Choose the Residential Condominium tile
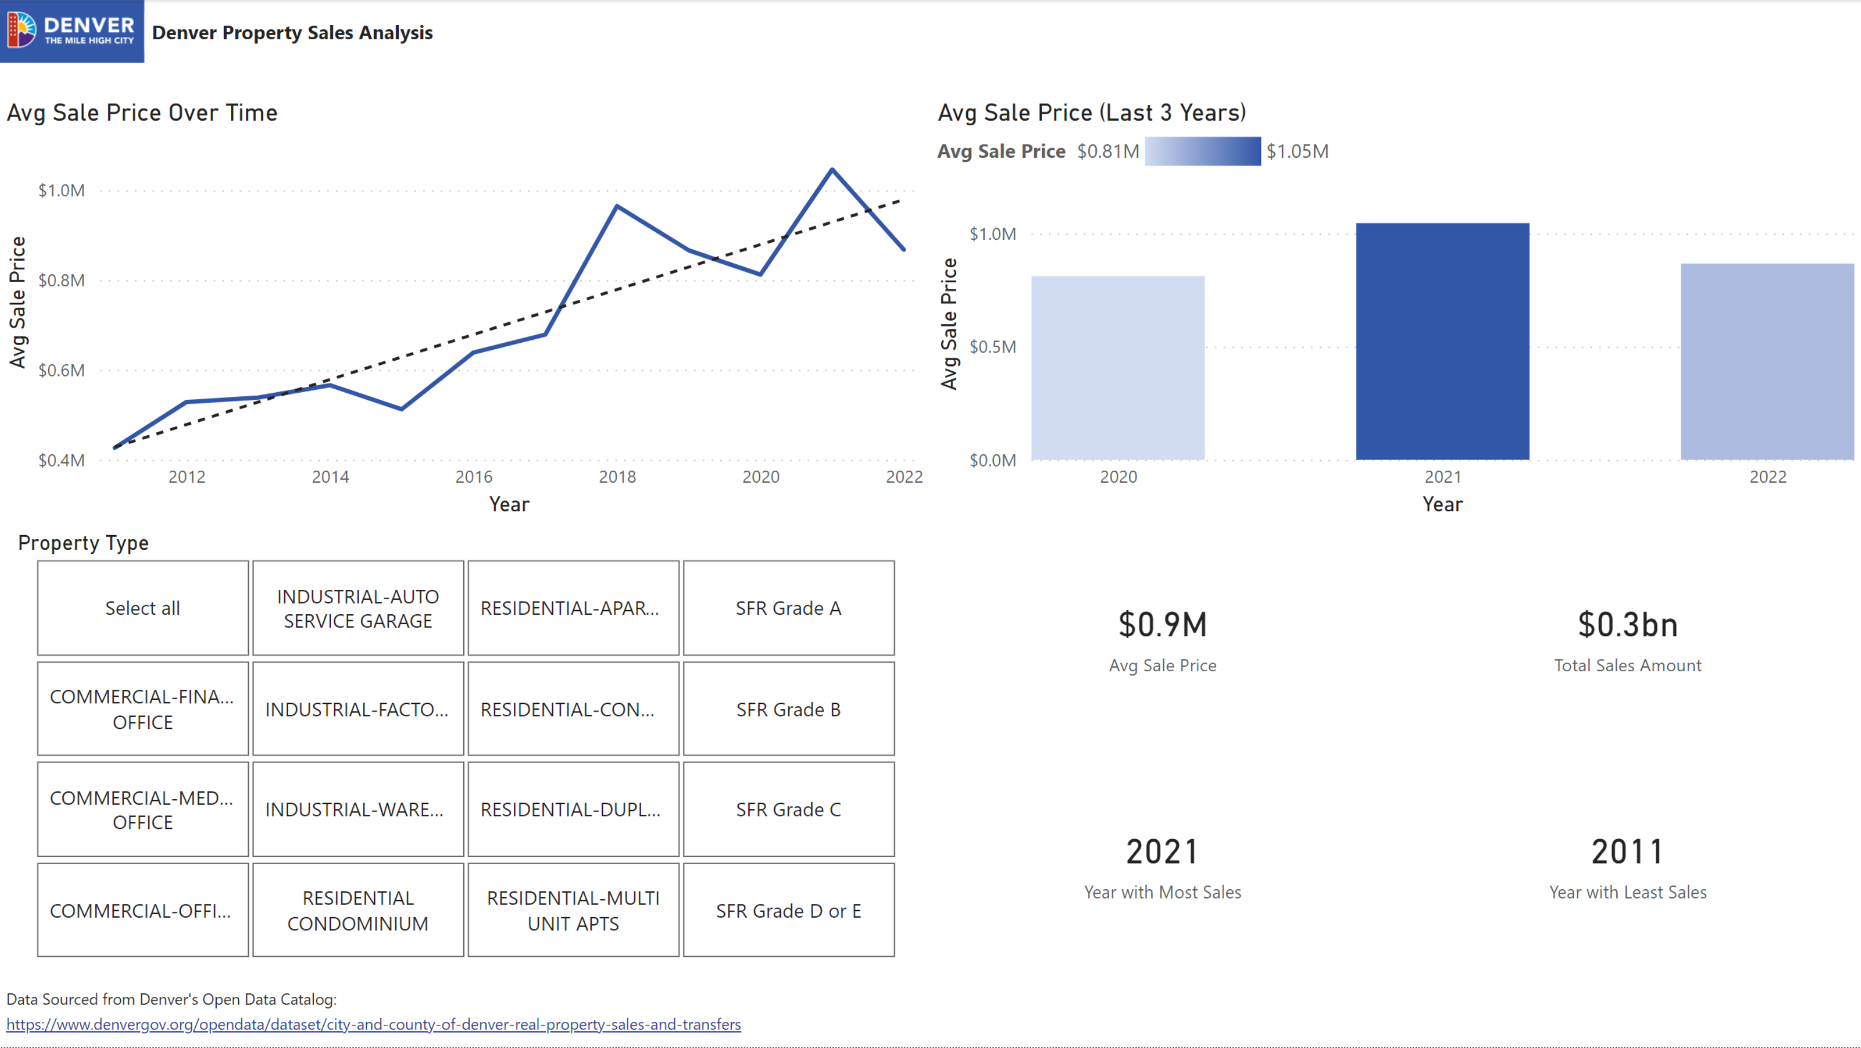 358,911
